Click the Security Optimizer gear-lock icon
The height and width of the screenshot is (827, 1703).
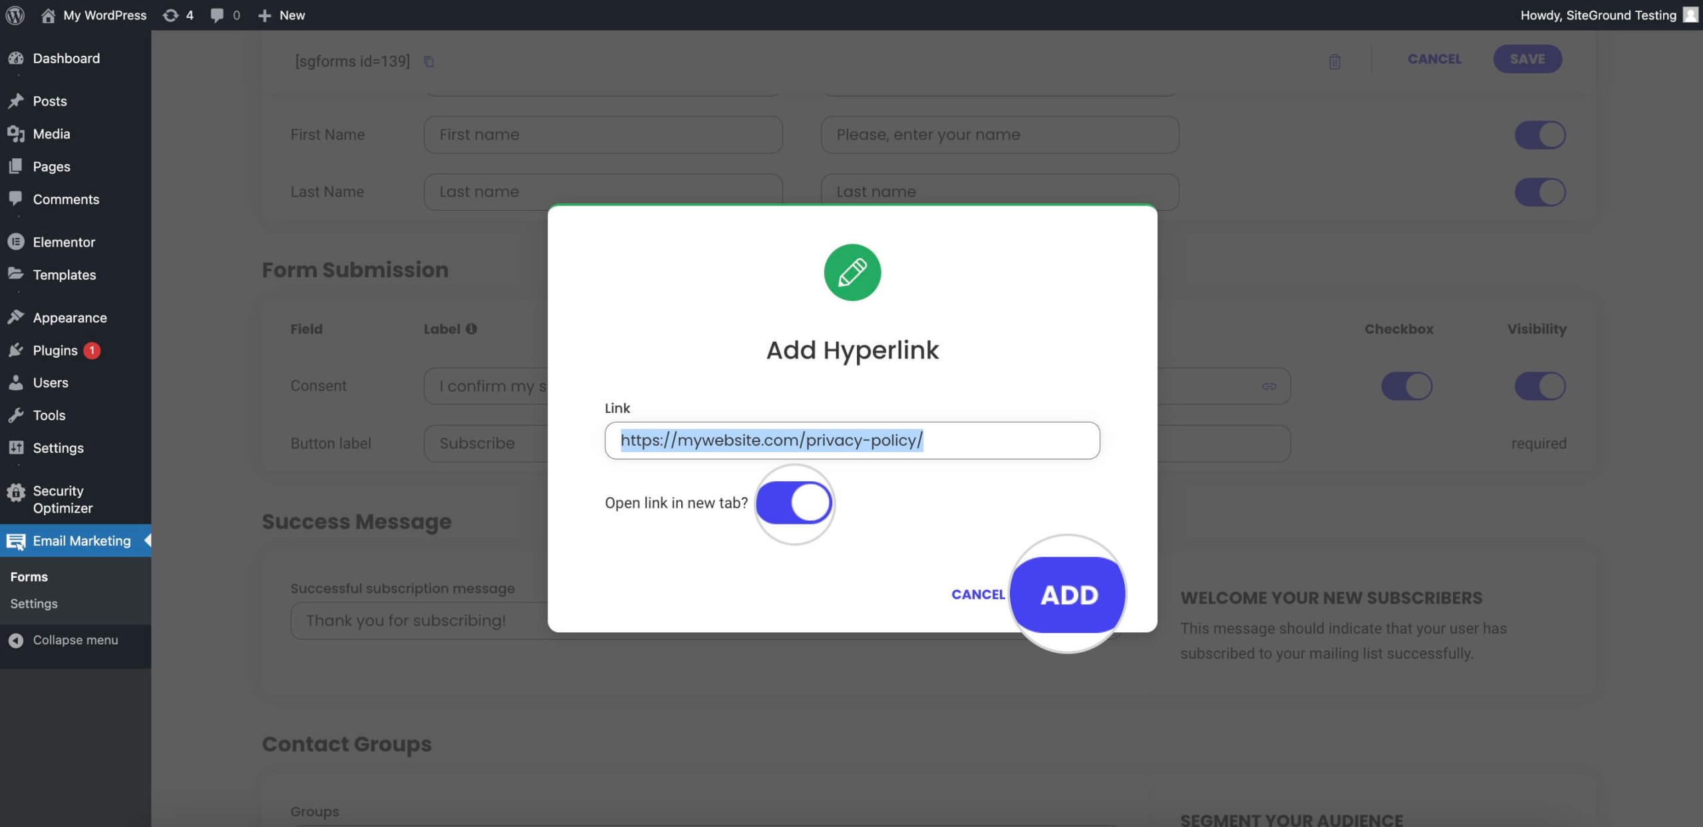tap(16, 493)
